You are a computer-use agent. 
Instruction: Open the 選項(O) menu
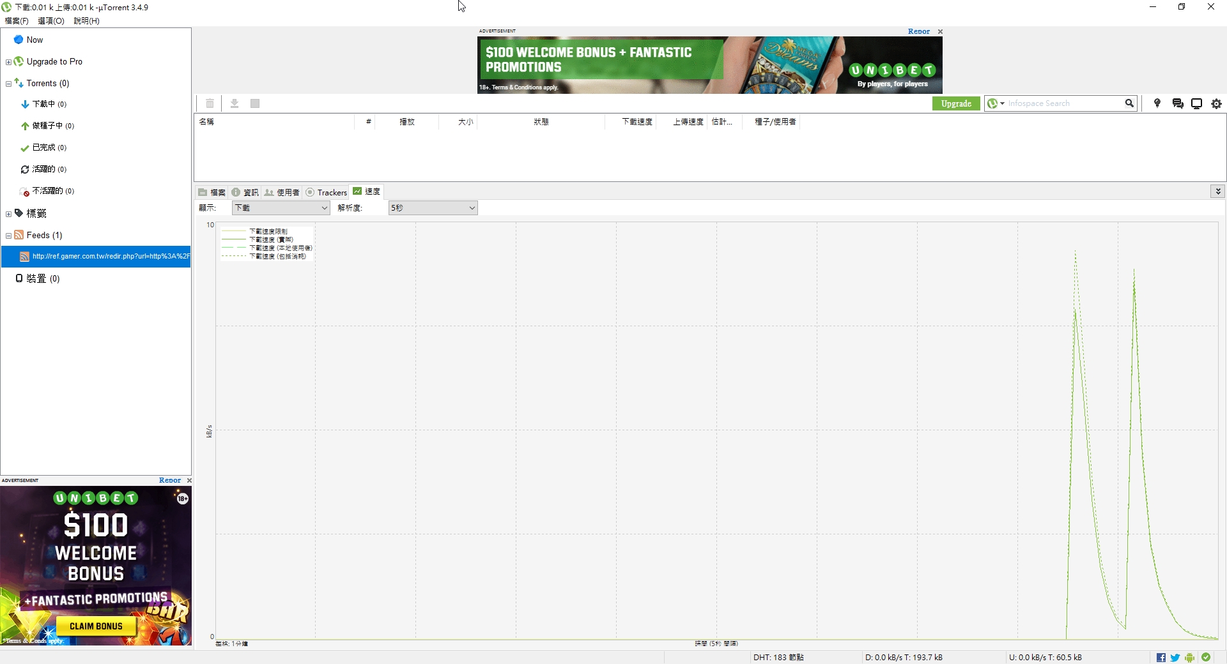pos(51,20)
